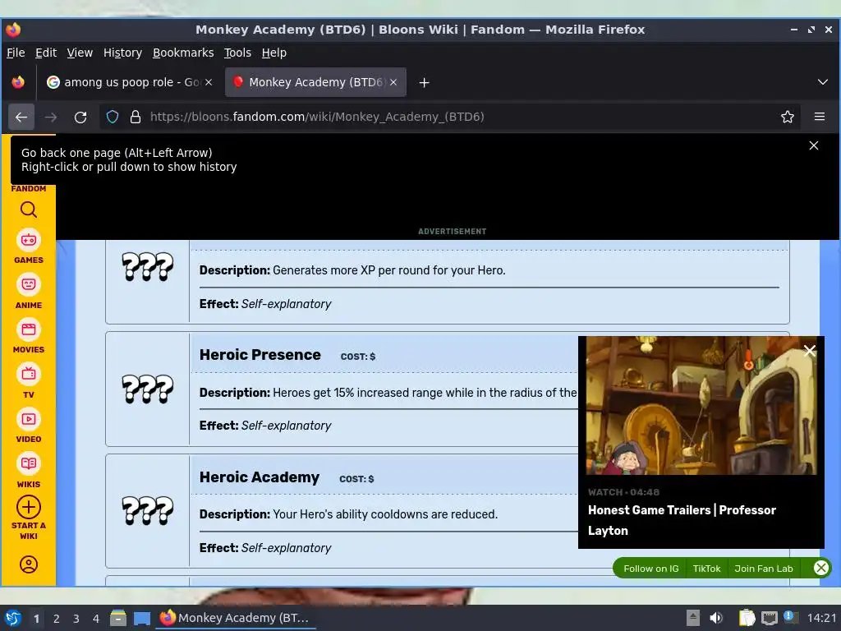
Task: Open a new tab with the plus button
Action: point(425,83)
